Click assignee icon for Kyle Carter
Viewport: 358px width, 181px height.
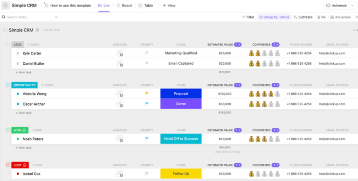[x=119, y=54]
